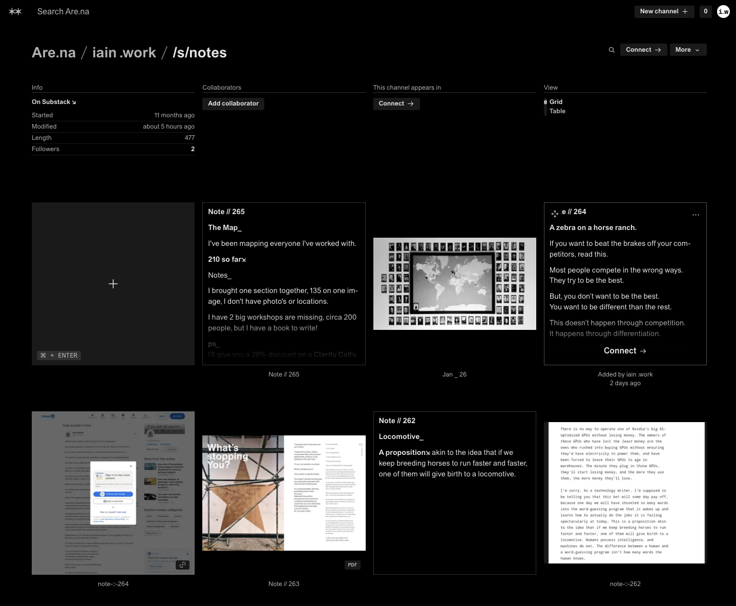Click the Note // 265 caption
The width and height of the screenshot is (736, 606).
coord(284,374)
